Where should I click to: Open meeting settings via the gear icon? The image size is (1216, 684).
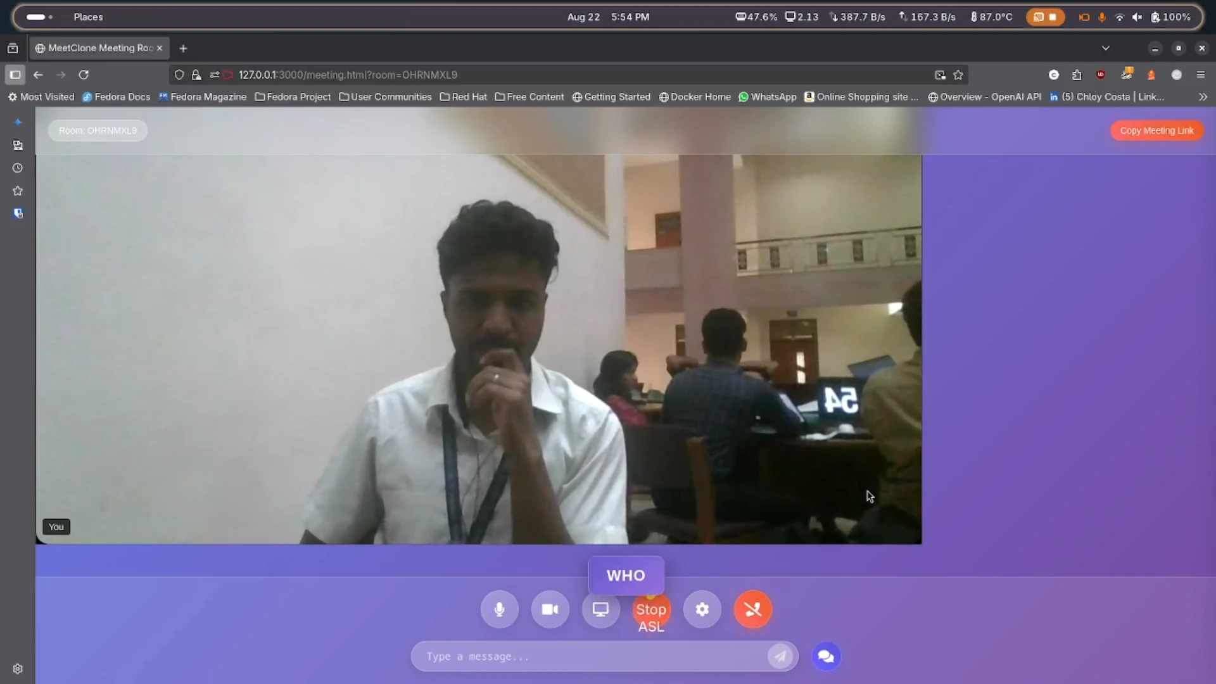coord(702,609)
